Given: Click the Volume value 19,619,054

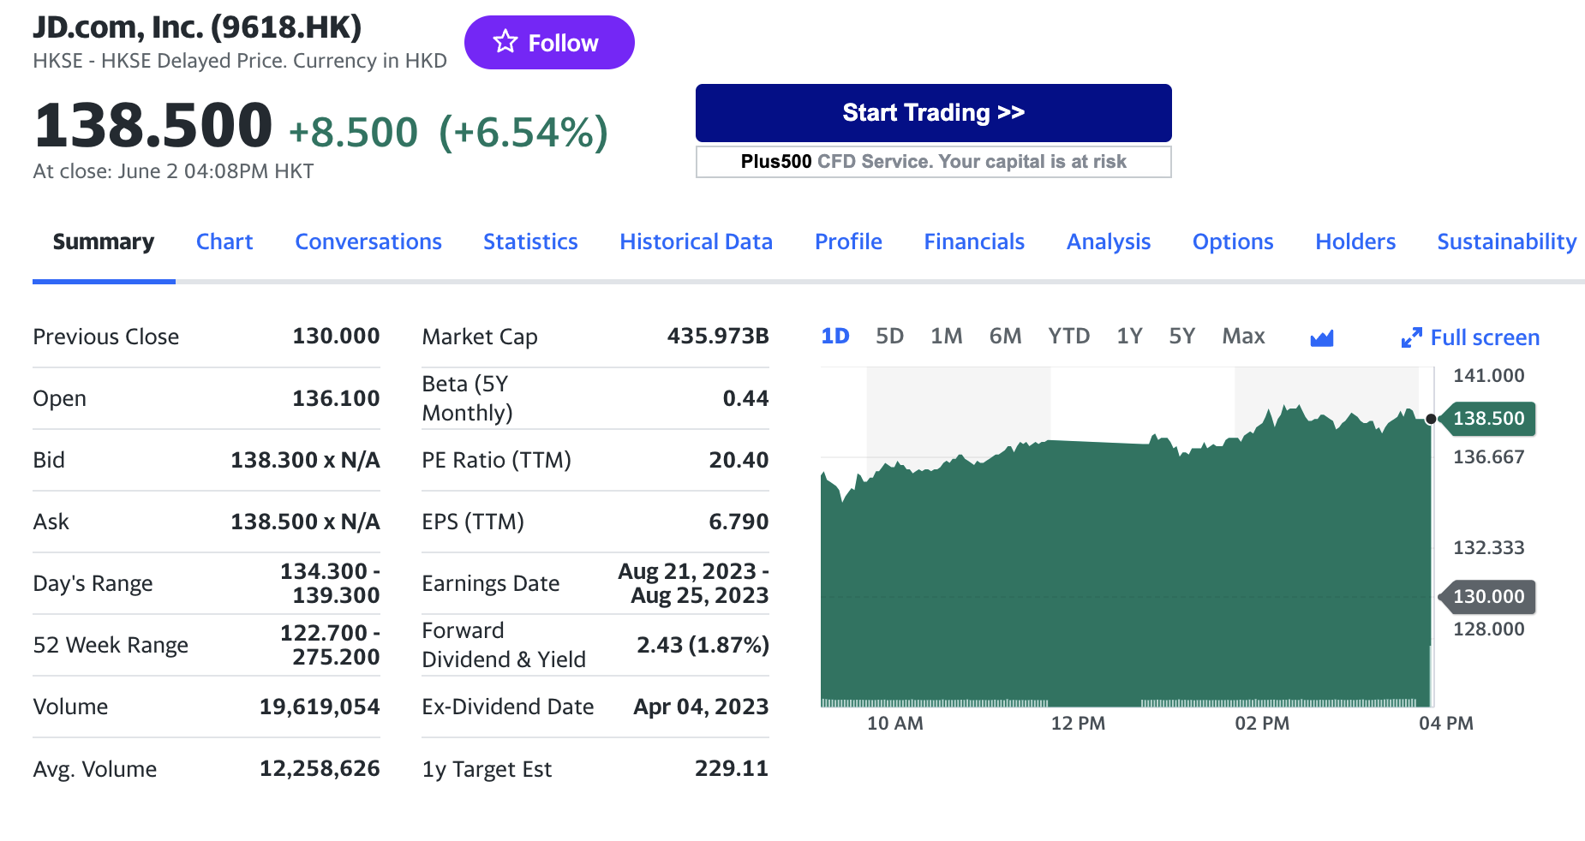Looking at the screenshot, I should click(x=320, y=707).
